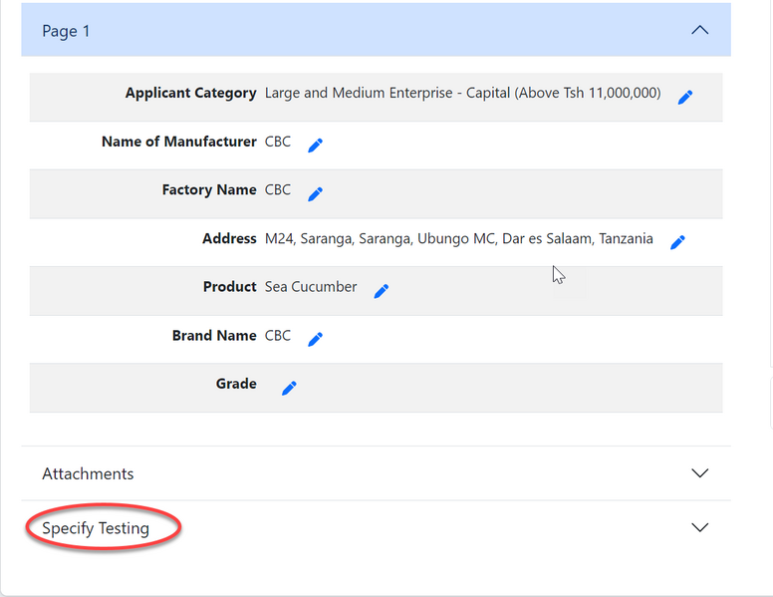Edit the Applicant Category field with pencil icon
This screenshot has height=597, width=773.
click(685, 97)
